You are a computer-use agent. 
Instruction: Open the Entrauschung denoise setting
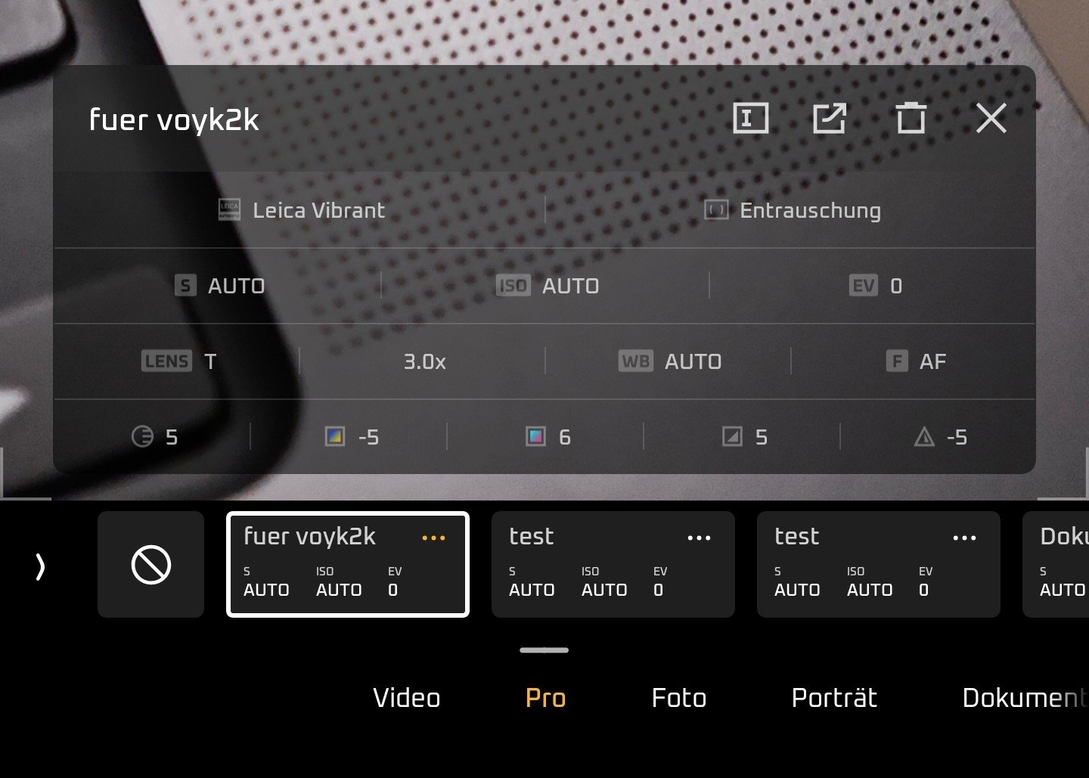pos(792,210)
